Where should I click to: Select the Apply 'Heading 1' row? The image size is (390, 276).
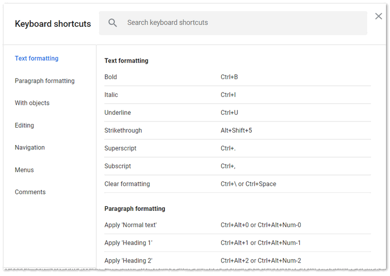(x=237, y=243)
